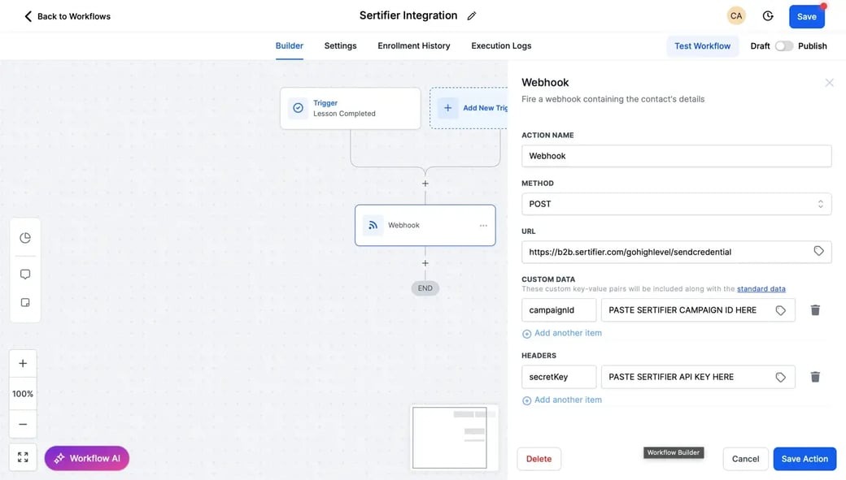Click the fullscreen fit-to-view icon
846x480 pixels.
23,457
